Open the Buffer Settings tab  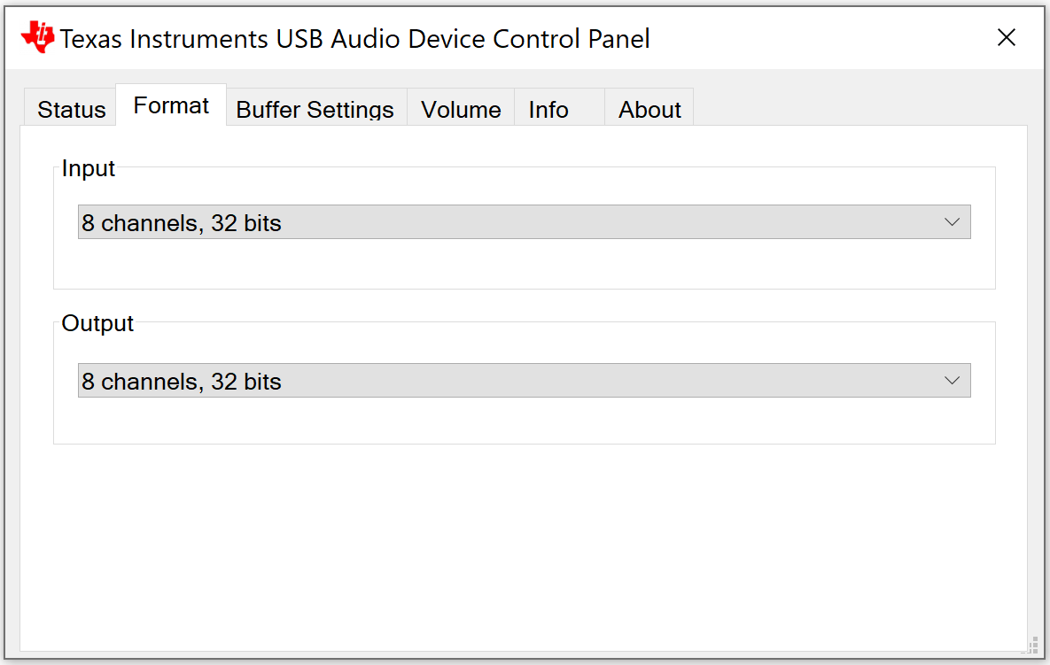tap(315, 110)
